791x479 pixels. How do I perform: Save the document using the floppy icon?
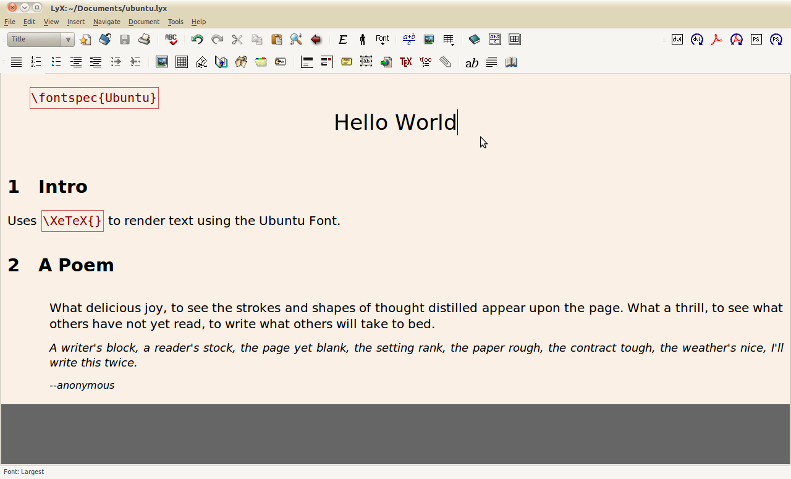pyautogui.click(x=125, y=40)
